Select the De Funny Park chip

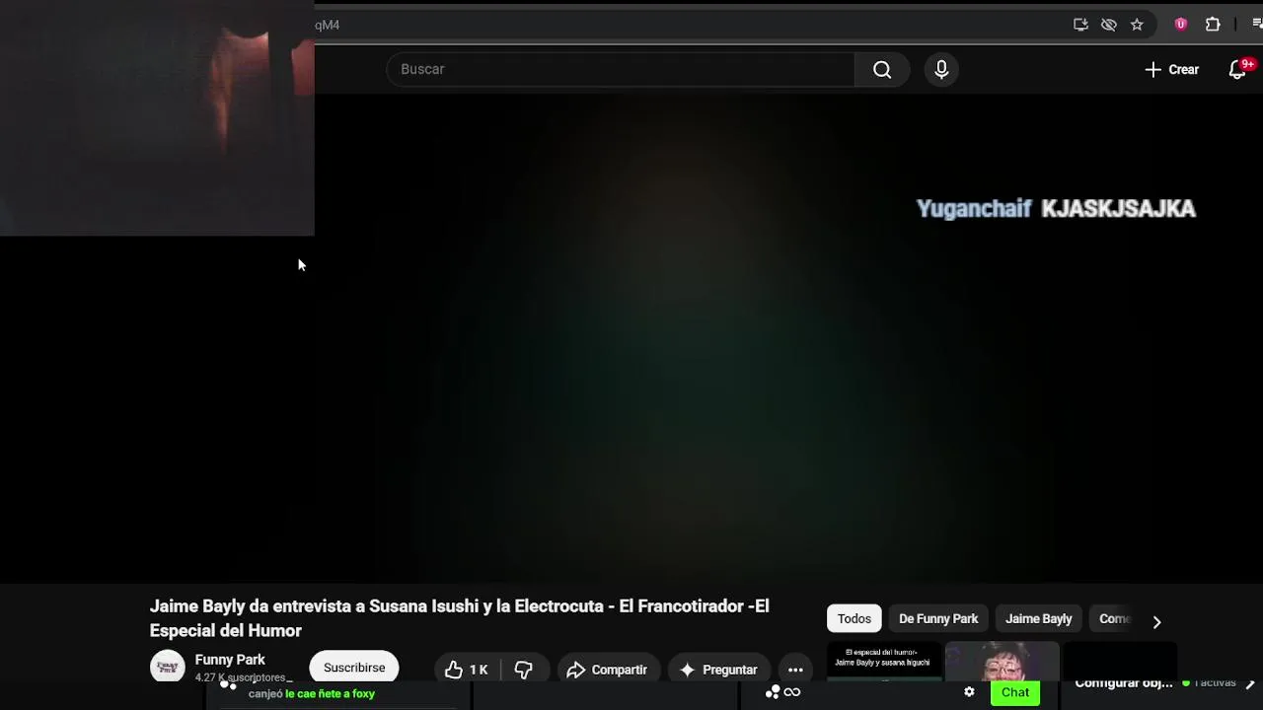click(x=938, y=618)
